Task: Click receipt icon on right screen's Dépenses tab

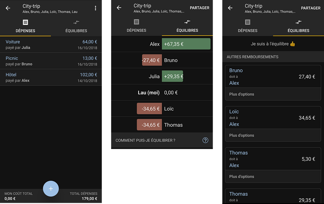Action: (x=247, y=22)
